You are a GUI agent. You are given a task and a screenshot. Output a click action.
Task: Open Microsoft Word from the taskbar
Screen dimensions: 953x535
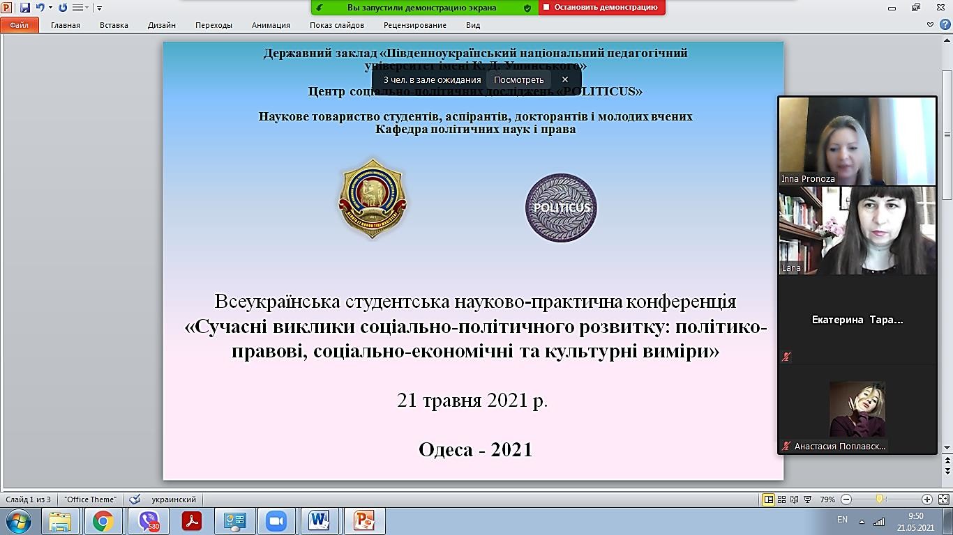pyautogui.click(x=320, y=521)
